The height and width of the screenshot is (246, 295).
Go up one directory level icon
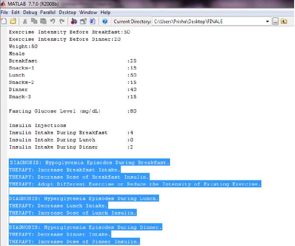[284, 21]
